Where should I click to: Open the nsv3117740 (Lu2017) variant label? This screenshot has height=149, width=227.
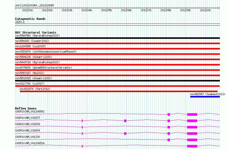(x=30, y=84)
